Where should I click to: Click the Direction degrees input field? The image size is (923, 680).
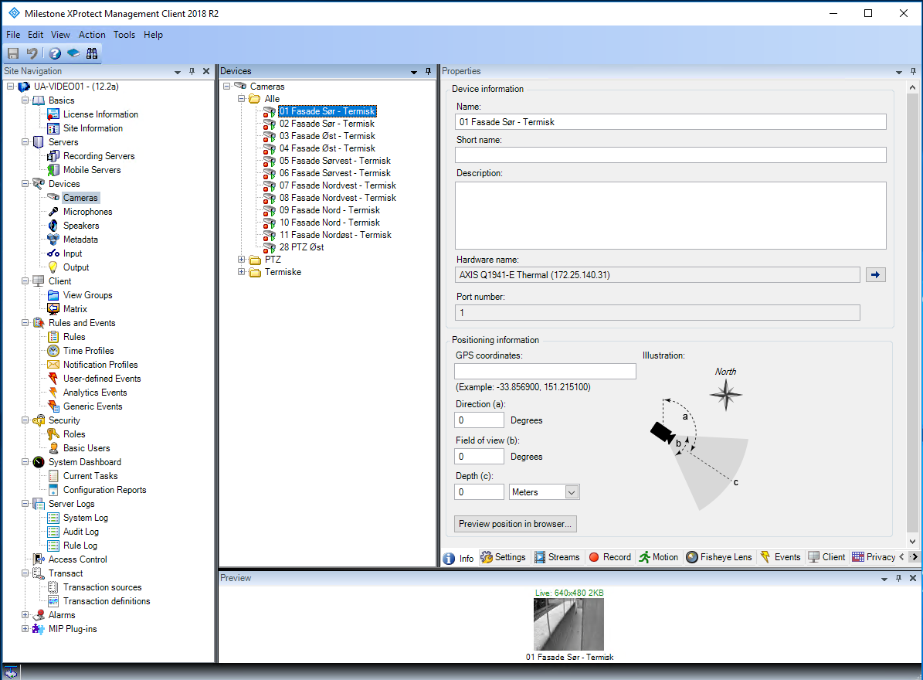click(479, 420)
